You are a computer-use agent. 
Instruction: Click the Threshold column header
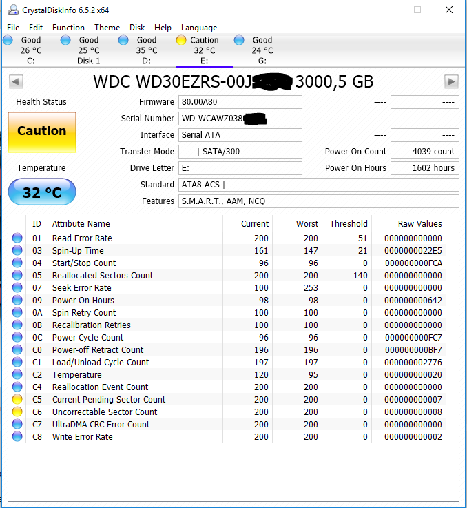[347, 224]
